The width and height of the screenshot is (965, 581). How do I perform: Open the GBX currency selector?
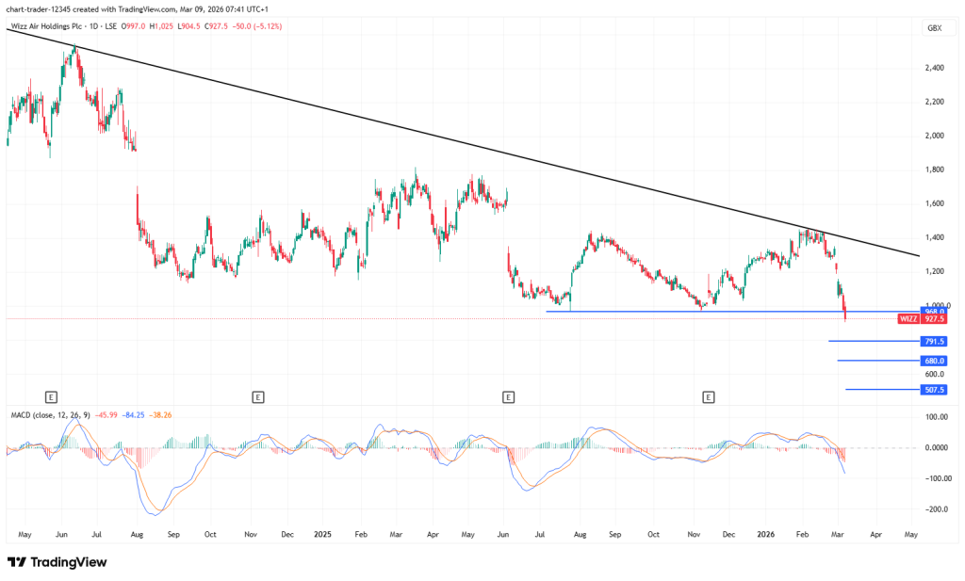(x=934, y=28)
